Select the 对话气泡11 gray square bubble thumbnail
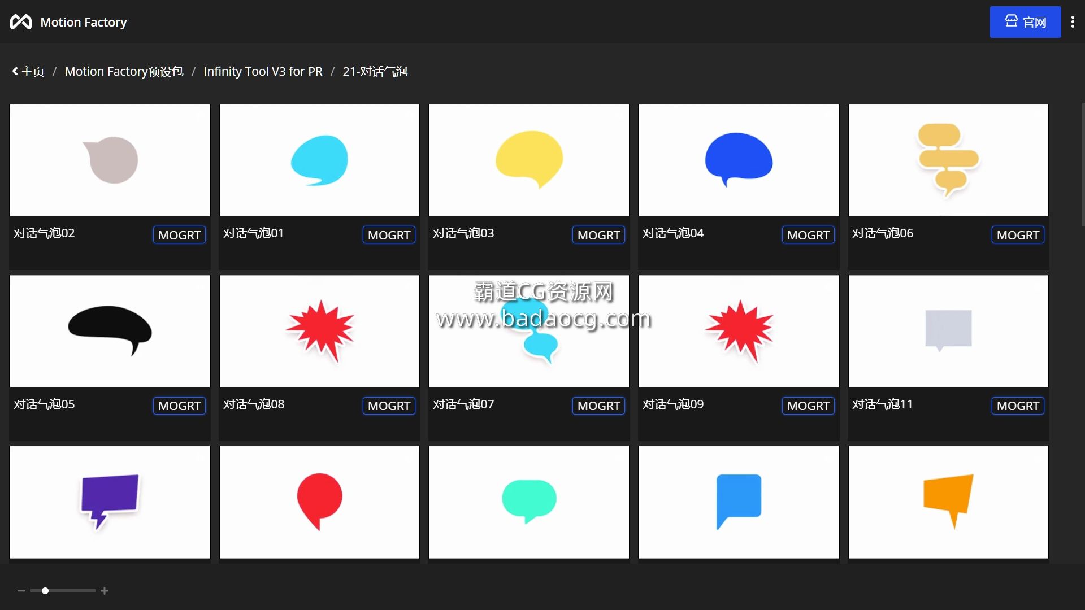Image resolution: width=1085 pixels, height=610 pixels. (x=948, y=331)
